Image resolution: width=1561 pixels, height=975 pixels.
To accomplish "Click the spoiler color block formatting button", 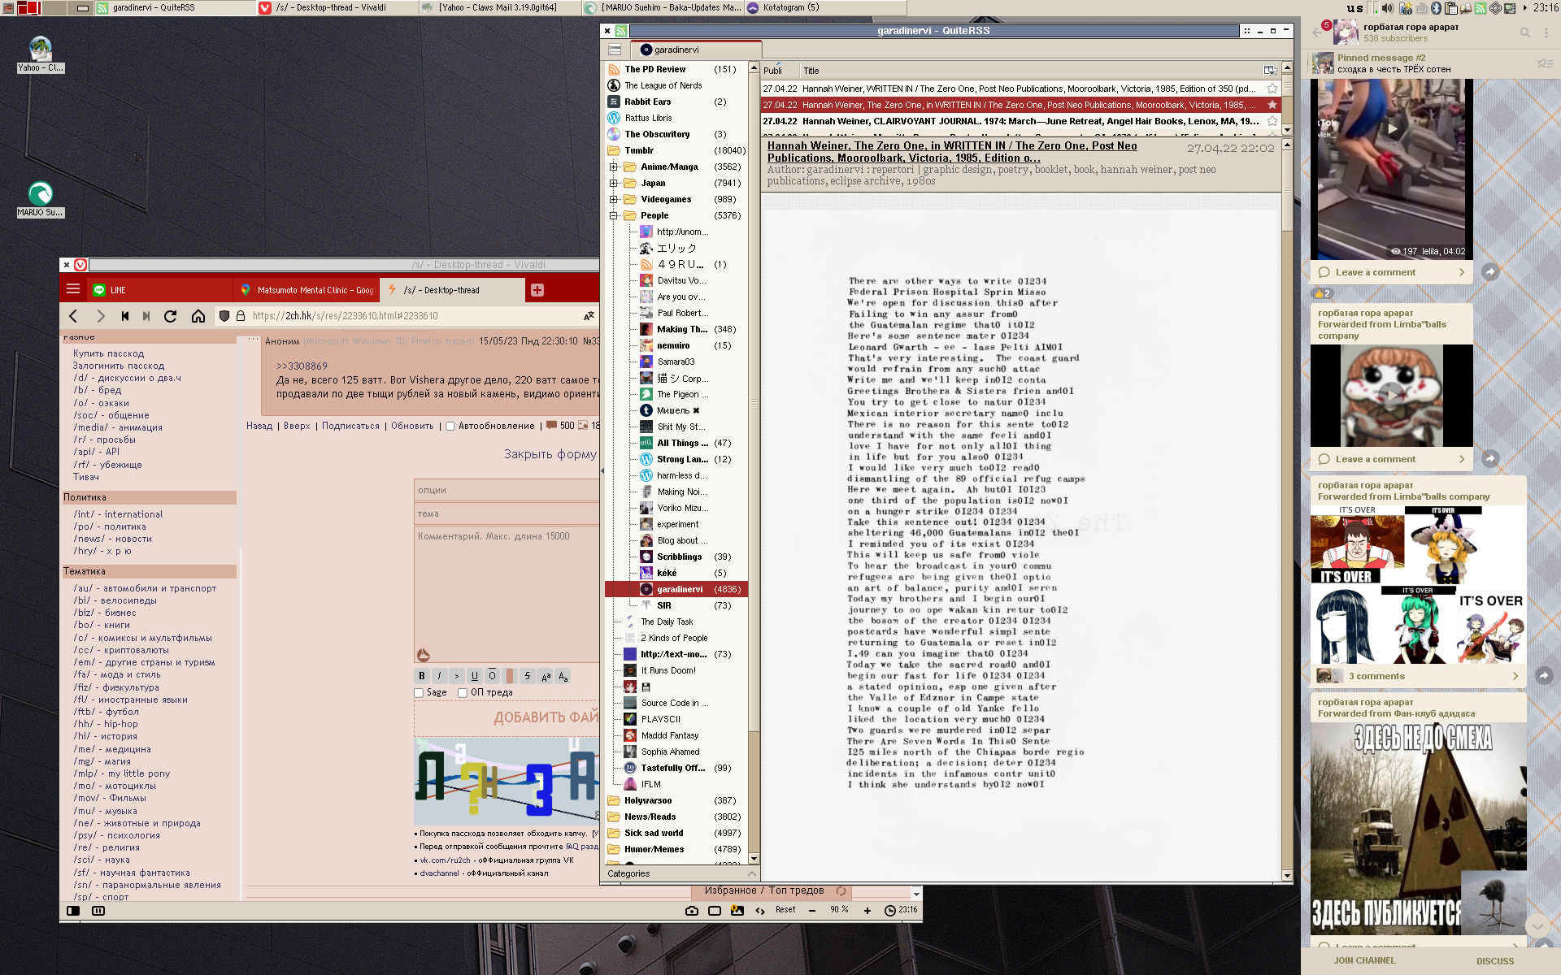I will (x=510, y=676).
